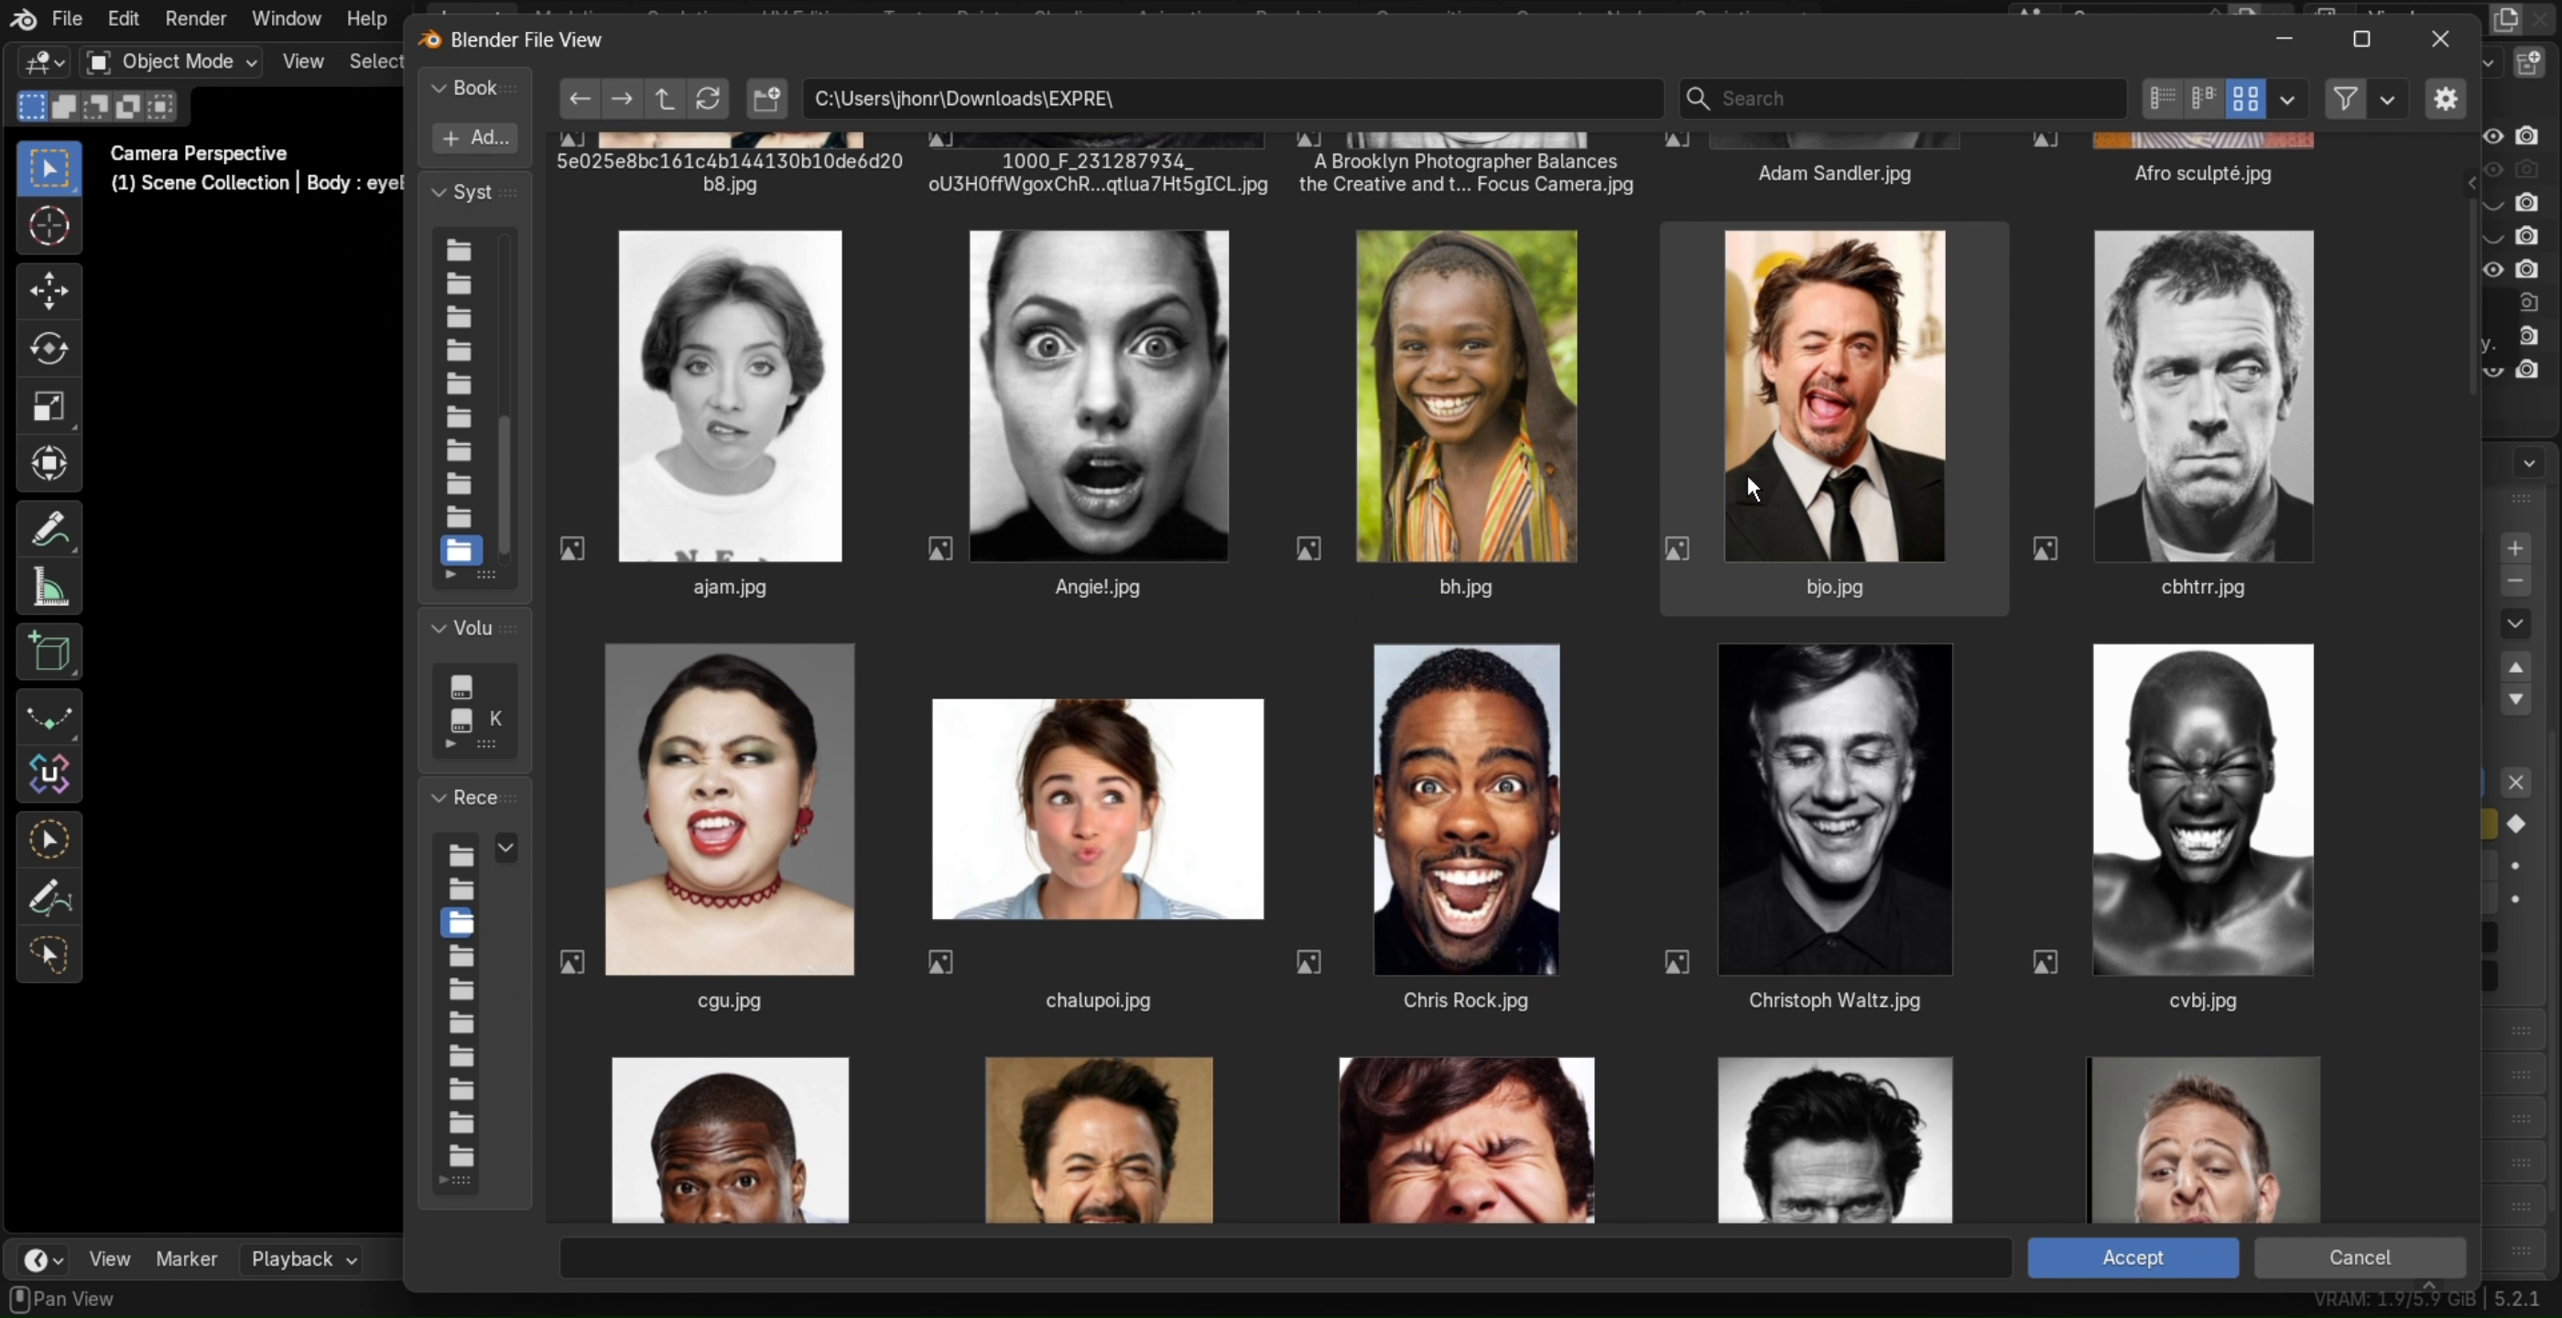Activate the 3D Cursor tool
The image size is (2562, 1318).
click(49, 227)
